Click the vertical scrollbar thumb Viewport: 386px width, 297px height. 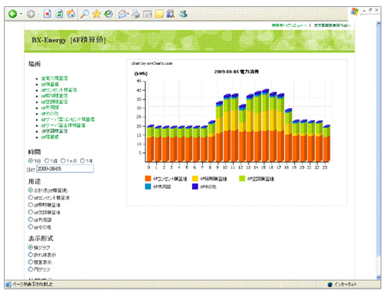click(378, 141)
